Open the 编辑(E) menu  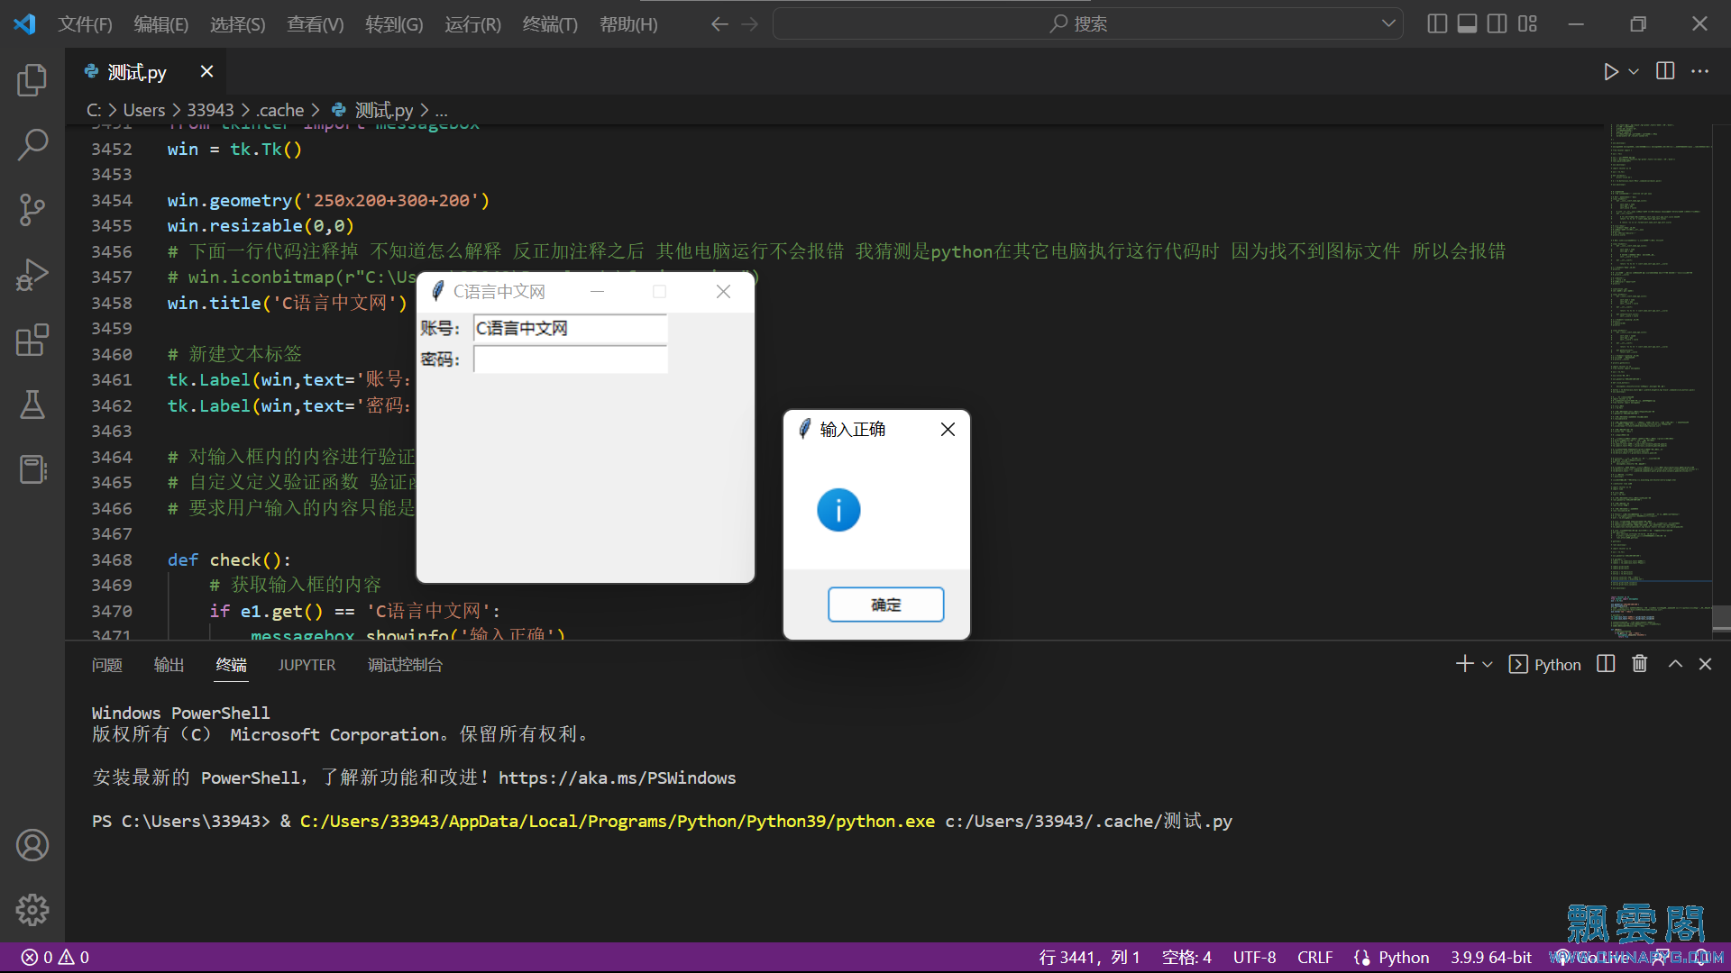pyautogui.click(x=161, y=24)
